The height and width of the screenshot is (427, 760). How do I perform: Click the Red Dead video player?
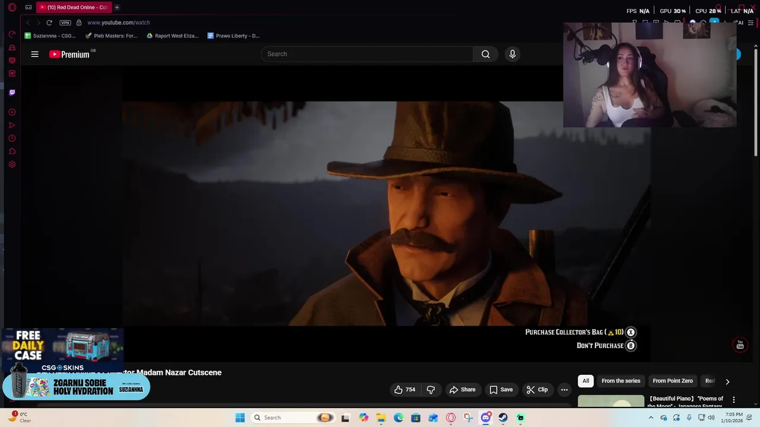tap(386, 213)
